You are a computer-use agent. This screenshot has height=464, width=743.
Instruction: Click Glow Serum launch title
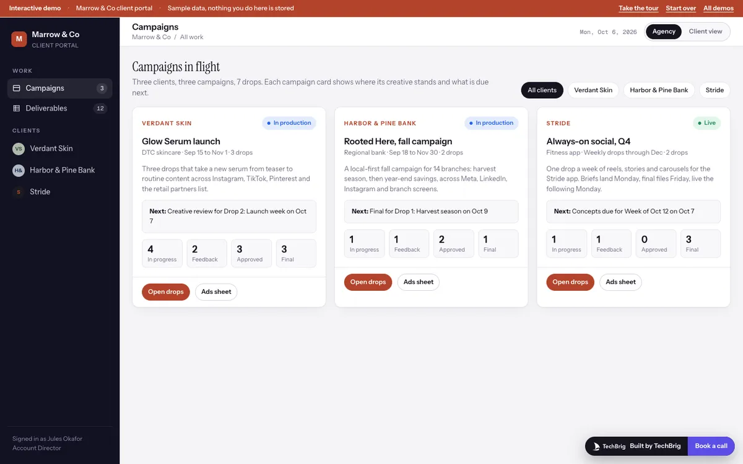click(181, 142)
